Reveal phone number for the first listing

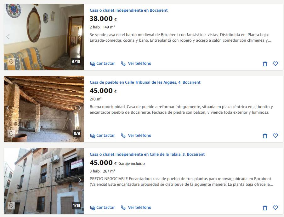[136, 63]
